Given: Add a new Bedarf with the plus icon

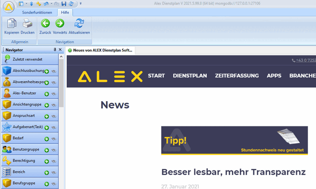Looking at the screenshot, I should coord(47,139).
